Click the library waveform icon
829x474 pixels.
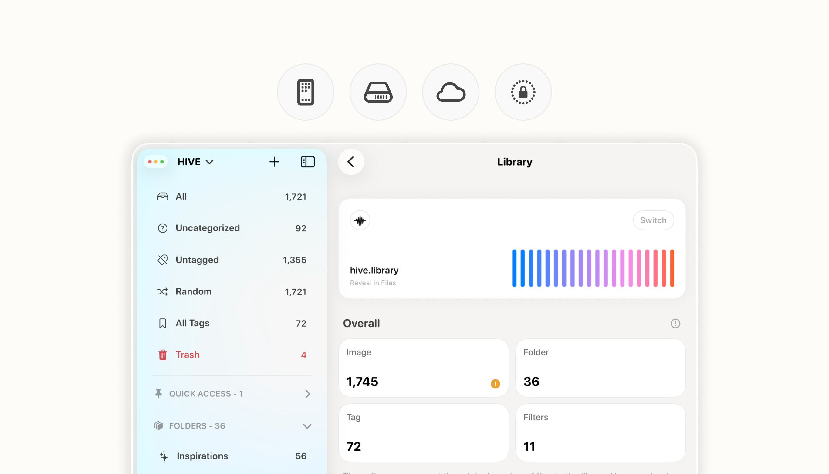click(360, 220)
